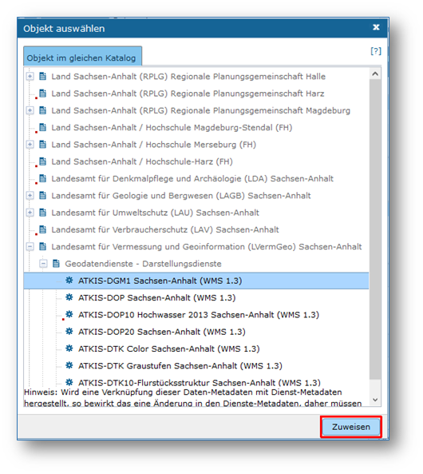Click document icon of Landesamt für Umweltschutz
The height and width of the screenshot is (474, 423).
coord(43,213)
